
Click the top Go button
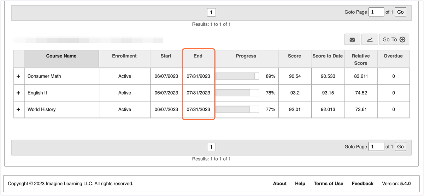400,12
